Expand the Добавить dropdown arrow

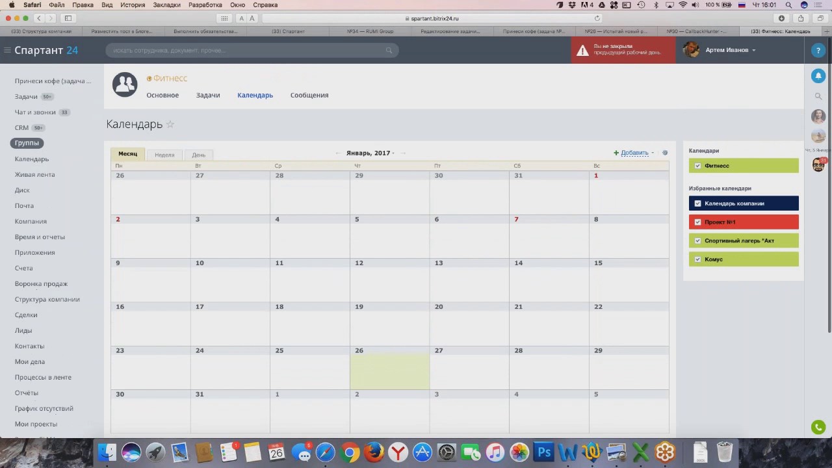pyautogui.click(x=653, y=153)
